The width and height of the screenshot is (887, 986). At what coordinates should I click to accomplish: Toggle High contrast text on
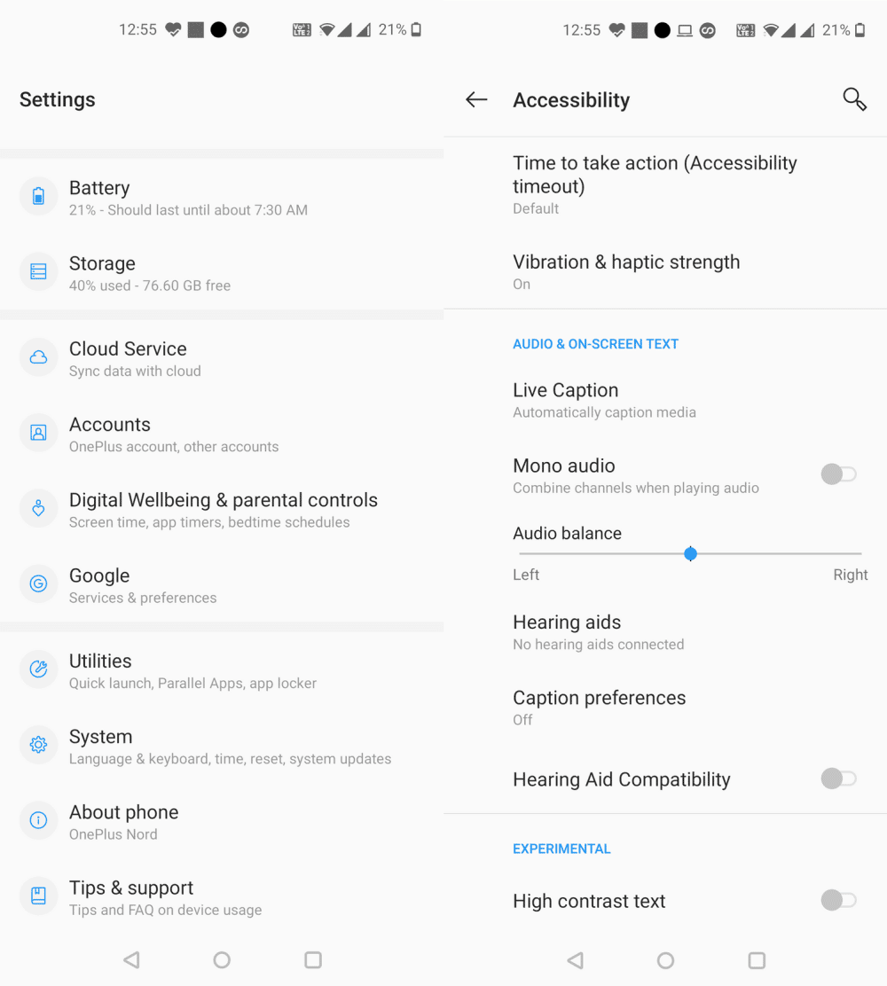(838, 901)
